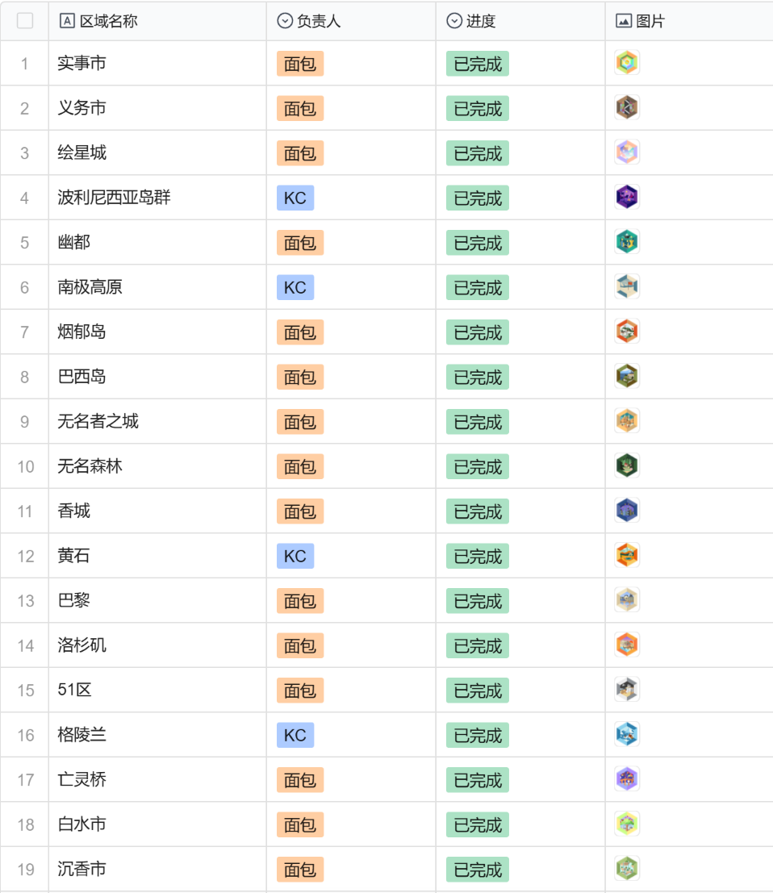Click the dropdown icon beside 进度 header
This screenshot has height=893, width=773.
pyautogui.click(x=454, y=21)
